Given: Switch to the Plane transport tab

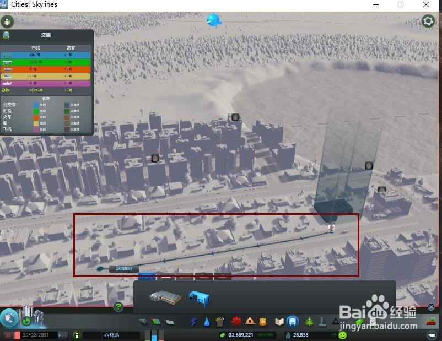Looking at the screenshot, I should coord(223,277).
